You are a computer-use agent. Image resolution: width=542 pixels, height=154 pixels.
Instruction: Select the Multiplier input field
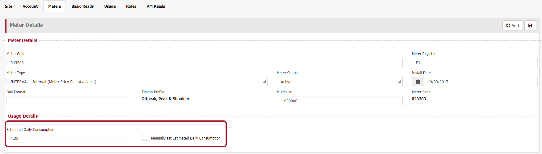tap(339, 101)
